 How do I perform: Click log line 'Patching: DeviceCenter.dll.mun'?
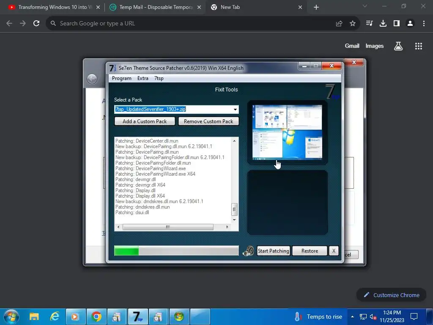tap(147, 141)
